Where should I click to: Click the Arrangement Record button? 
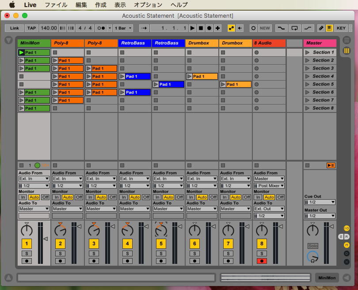(x=209, y=28)
